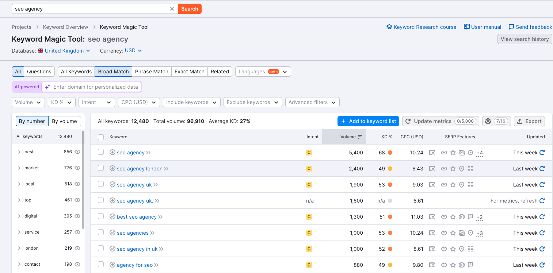This screenshot has width=553, height=273.
Task: Clear the search box with the X icon
Action: point(172,8)
